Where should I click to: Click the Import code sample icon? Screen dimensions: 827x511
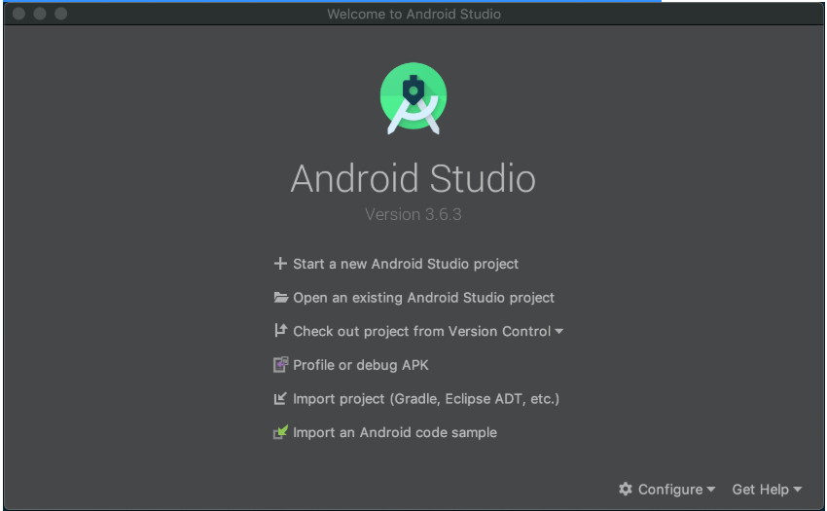(x=280, y=432)
